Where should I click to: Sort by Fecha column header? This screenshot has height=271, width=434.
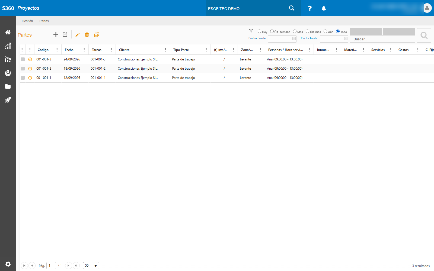69,50
